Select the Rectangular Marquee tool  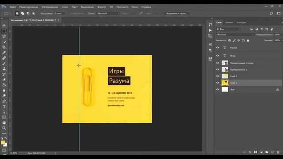(x=4, y=31)
